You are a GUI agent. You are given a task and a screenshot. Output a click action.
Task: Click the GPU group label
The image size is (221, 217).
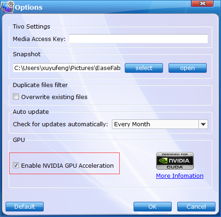pyautogui.click(x=19, y=140)
